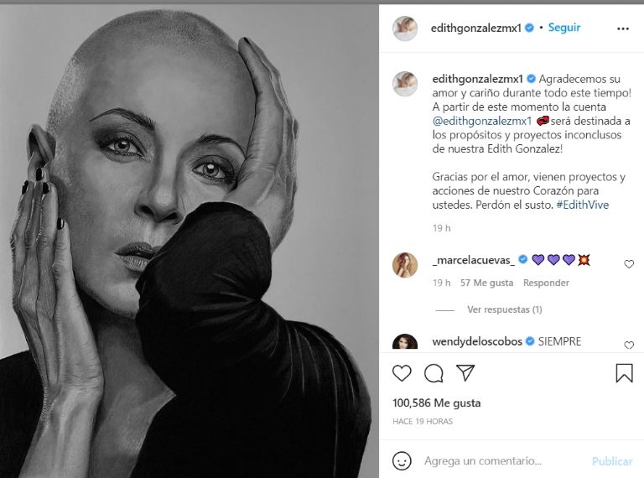View list of 100,586 Me gusta
Screen dimensions: 644x478
pyautogui.click(x=436, y=403)
